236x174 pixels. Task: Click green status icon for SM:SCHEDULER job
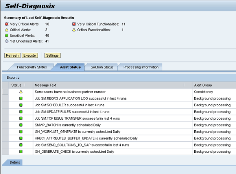coord(20,105)
